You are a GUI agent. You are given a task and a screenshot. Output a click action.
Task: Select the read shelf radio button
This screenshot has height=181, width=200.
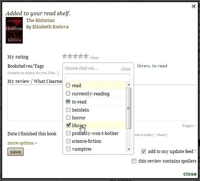[x=68, y=85]
